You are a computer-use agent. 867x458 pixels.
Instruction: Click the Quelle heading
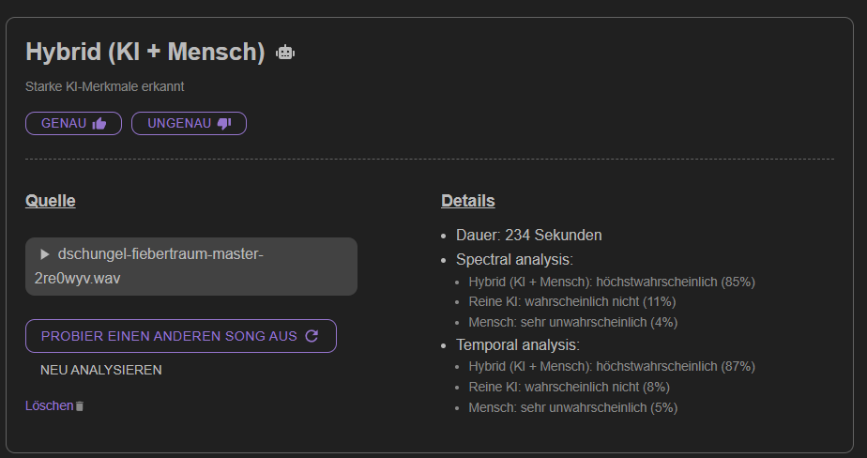(51, 201)
